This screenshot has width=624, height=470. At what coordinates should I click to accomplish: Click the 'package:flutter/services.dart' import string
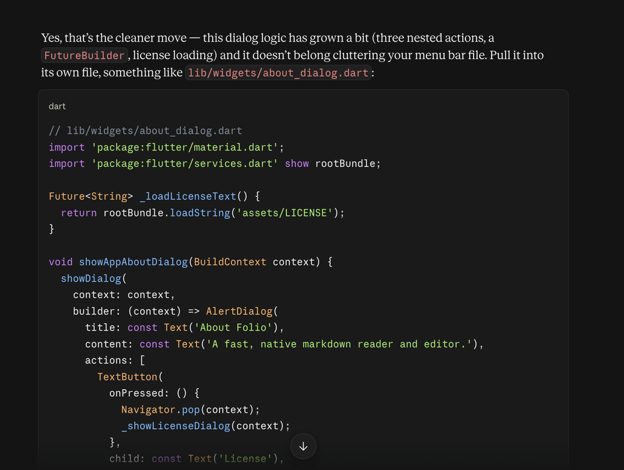pyautogui.click(x=185, y=163)
